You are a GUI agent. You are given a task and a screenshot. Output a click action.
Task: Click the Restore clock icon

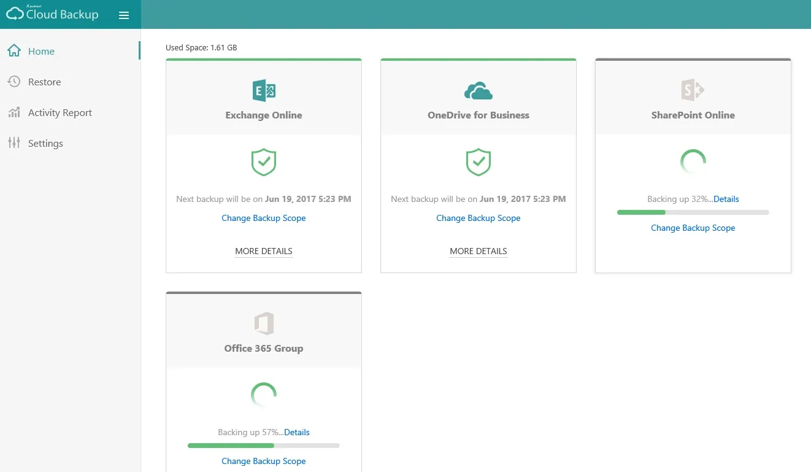tap(13, 82)
